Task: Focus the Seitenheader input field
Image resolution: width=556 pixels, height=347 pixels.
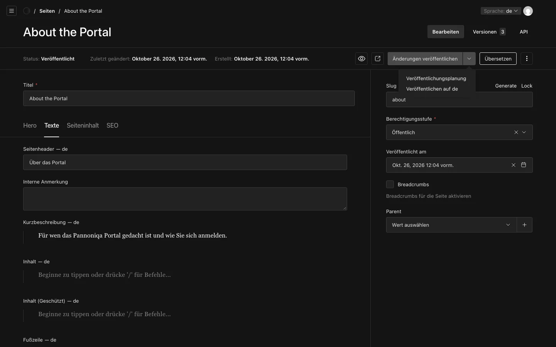Action: (x=185, y=162)
